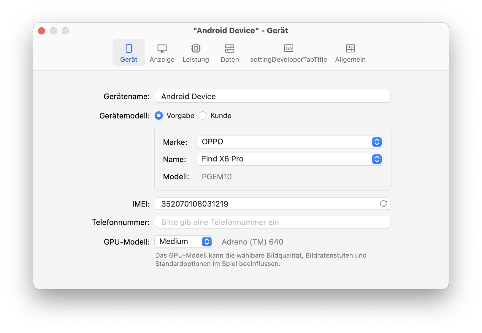
Task: Focus the Telefonnummer input field
Action: coord(272,222)
